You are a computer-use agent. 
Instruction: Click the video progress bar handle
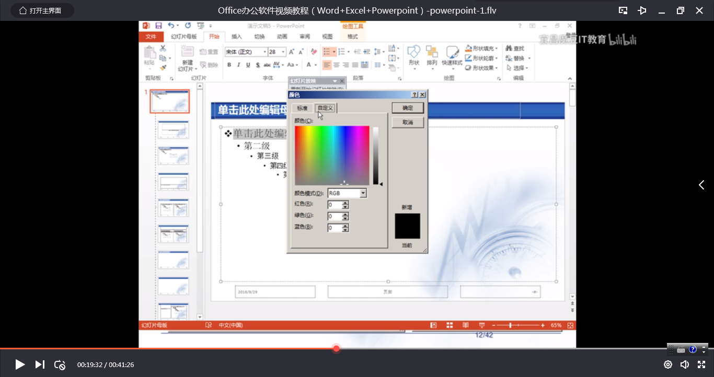pyautogui.click(x=337, y=348)
